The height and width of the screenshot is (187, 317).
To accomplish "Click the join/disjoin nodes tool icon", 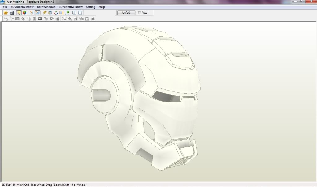I will point(11,19).
